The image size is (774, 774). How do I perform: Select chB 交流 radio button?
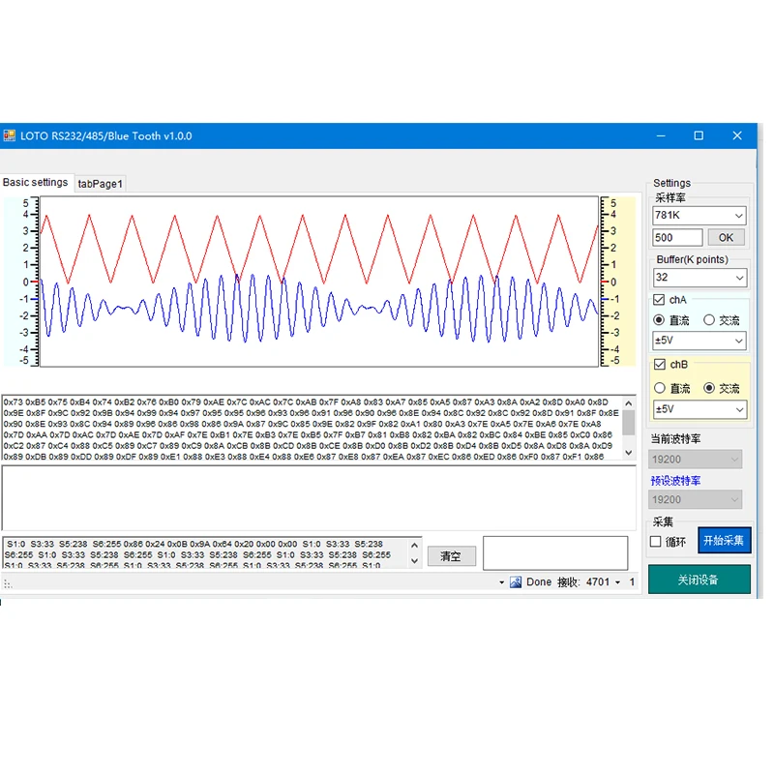[709, 388]
